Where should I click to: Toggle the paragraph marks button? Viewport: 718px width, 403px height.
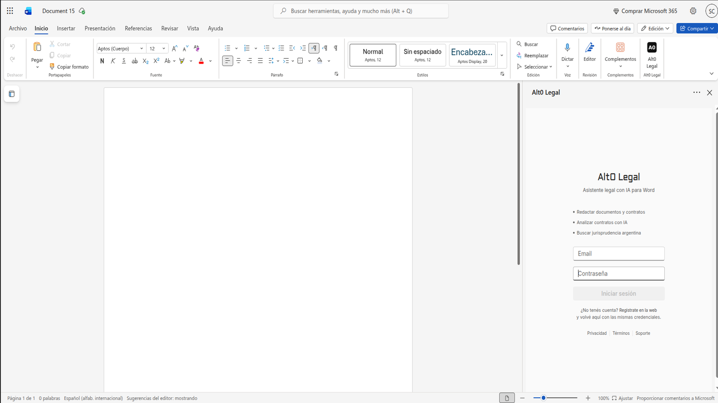[335, 48]
